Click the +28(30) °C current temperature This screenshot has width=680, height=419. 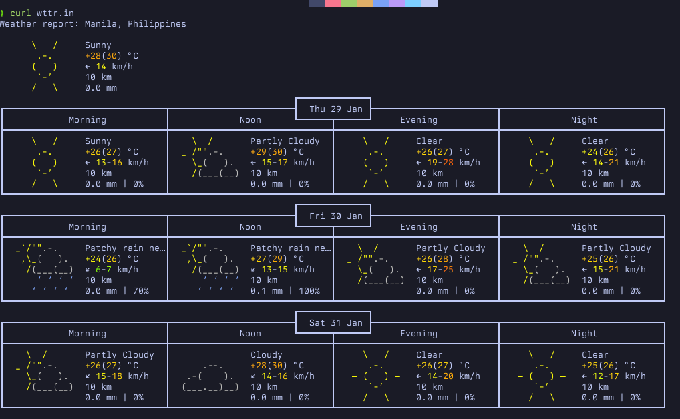[108, 55]
